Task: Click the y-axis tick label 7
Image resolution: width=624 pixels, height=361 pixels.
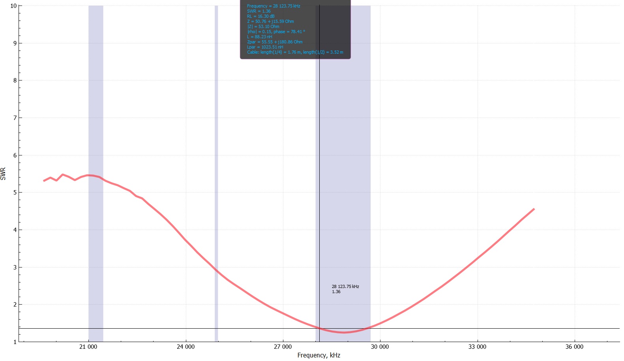Action: tap(15, 118)
